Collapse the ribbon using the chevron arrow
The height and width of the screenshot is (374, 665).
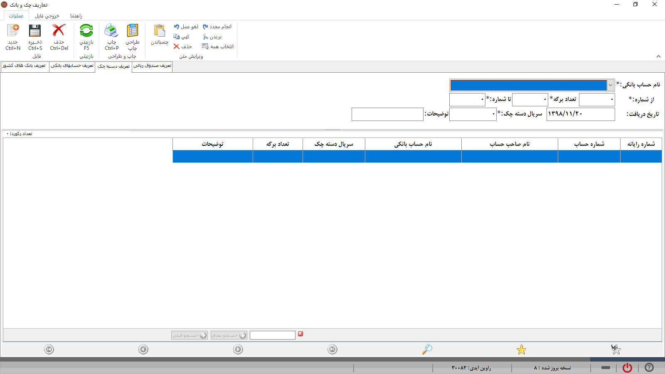[658, 57]
